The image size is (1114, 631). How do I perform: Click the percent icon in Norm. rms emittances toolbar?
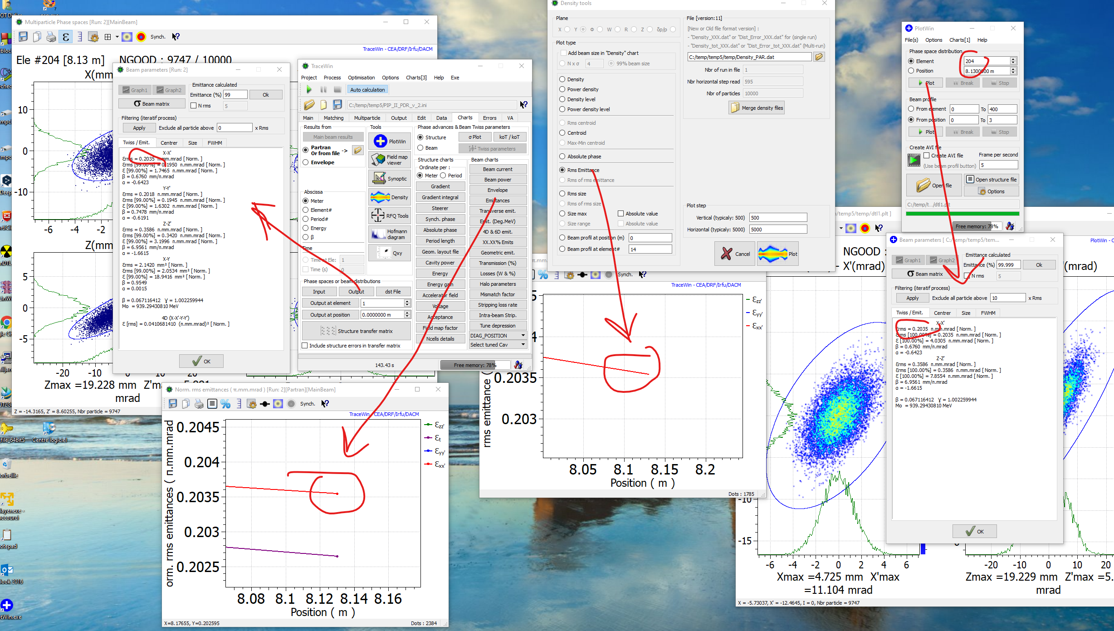tap(225, 404)
